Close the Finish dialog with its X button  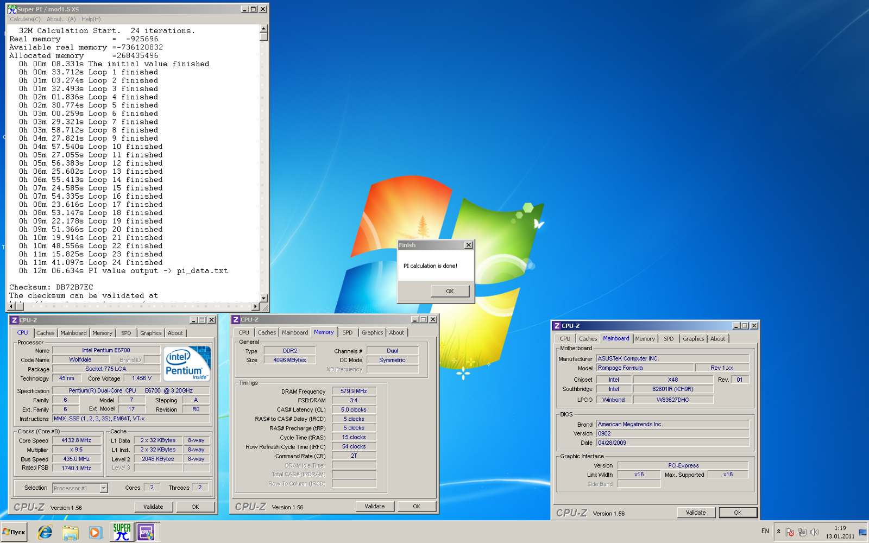coord(468,245)
